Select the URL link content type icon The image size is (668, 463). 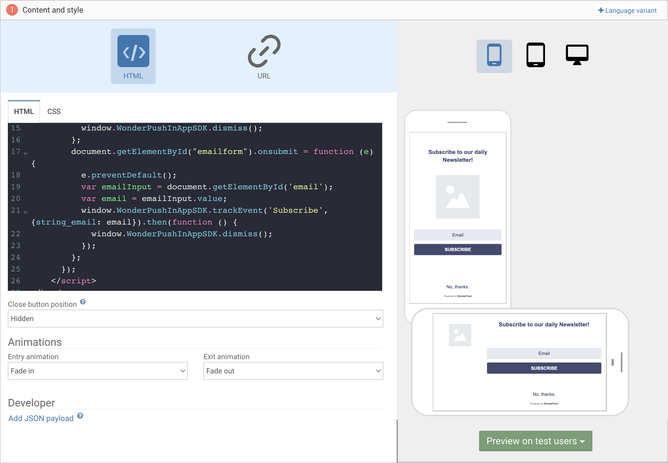(x=264, y=51)
